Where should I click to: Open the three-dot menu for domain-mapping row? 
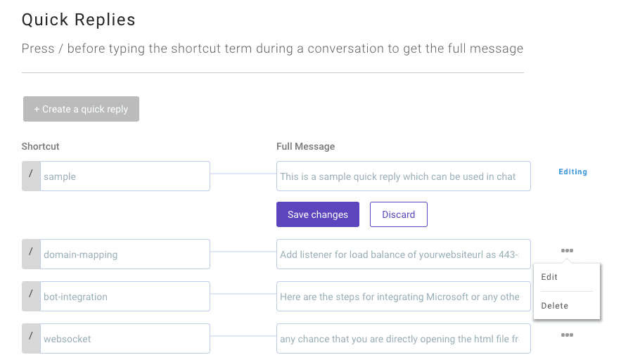point(567,250)
